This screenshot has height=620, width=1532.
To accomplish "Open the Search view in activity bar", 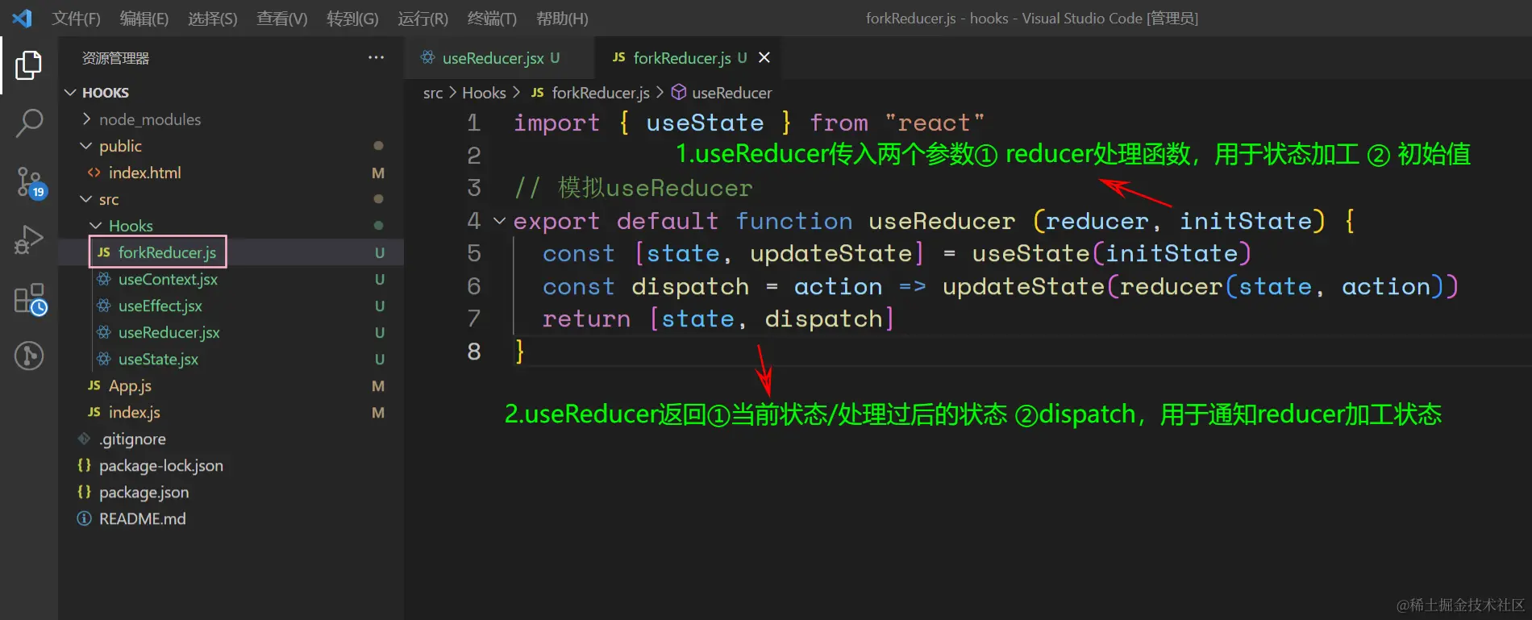I will (29, 123).
